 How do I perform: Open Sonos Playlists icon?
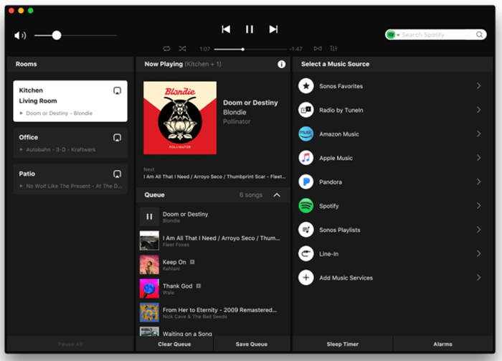306,230
